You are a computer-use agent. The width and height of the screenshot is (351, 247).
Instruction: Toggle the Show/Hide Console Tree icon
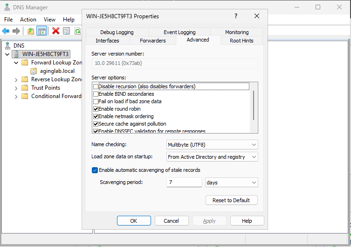(x=42, y=31)
